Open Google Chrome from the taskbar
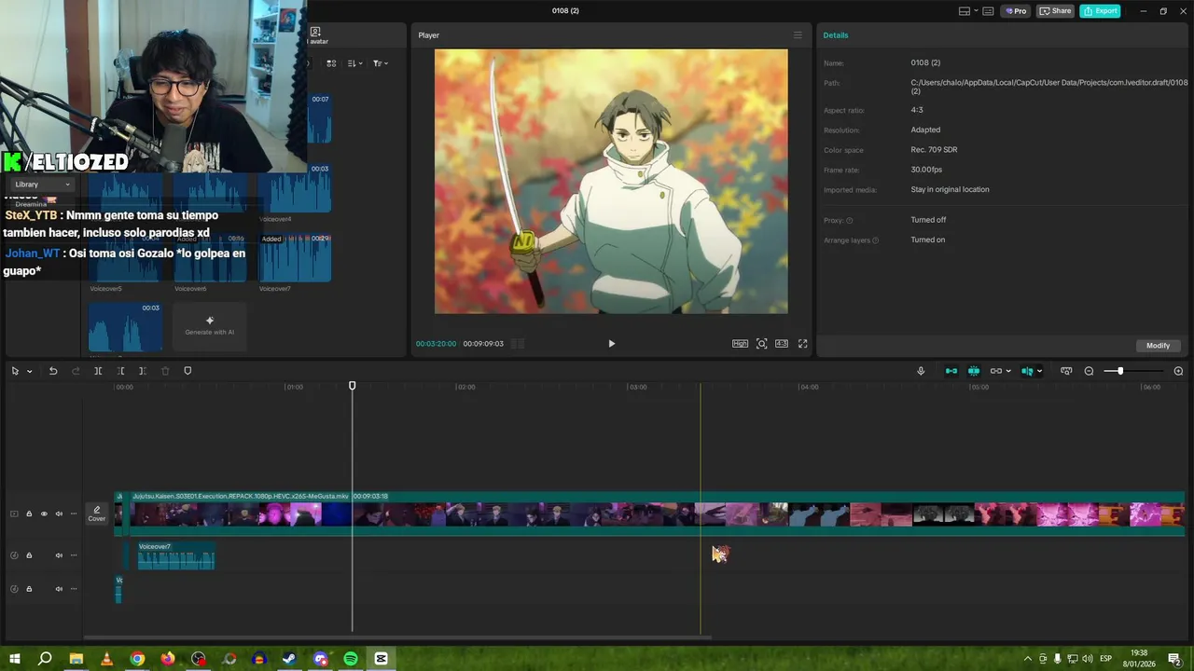1194x671 pixels. (137, 659)
